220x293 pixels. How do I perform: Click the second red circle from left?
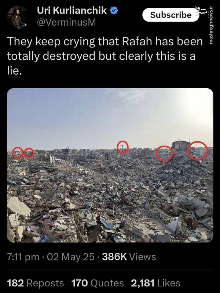[29, 153]
